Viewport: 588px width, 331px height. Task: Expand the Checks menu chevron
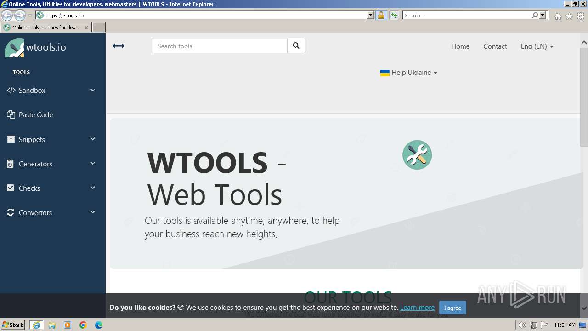tap(93, 188)
